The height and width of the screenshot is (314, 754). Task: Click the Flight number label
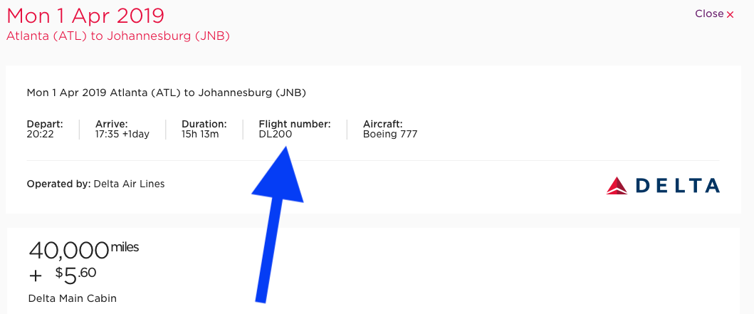click(295, 124)
